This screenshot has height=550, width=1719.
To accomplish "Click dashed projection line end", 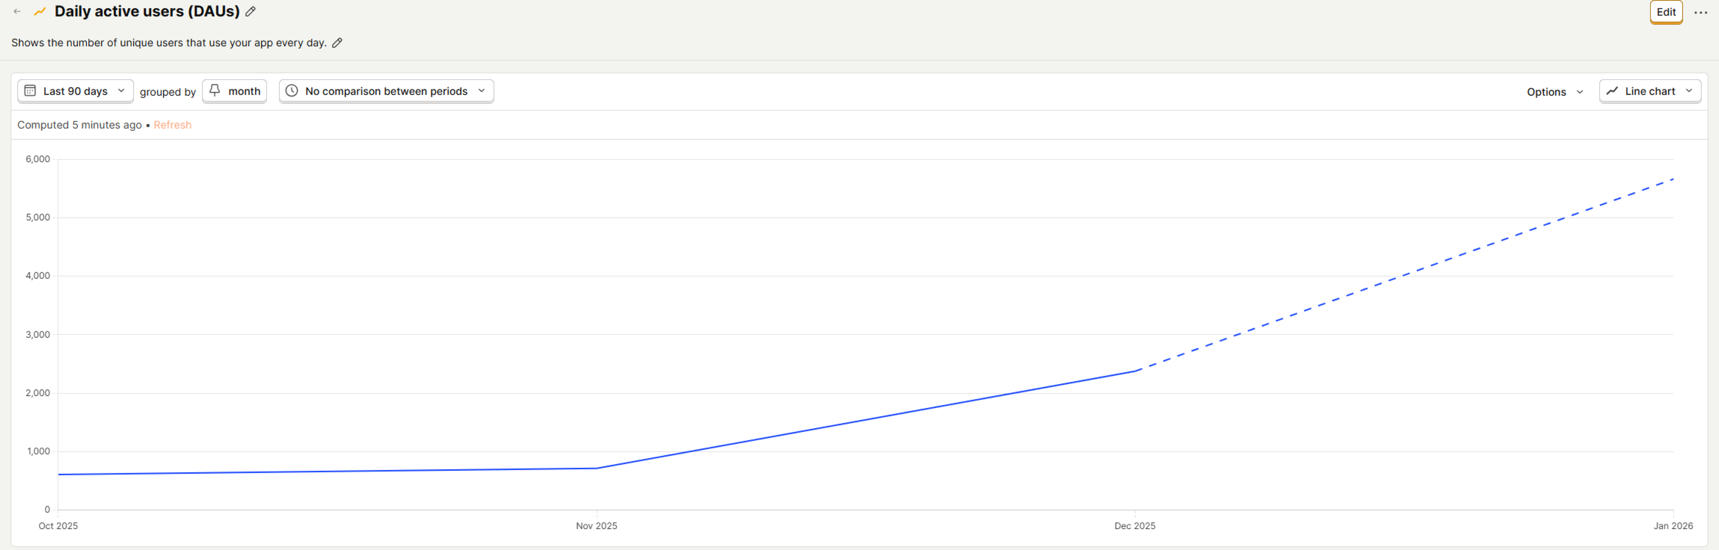I will tap(1672, 179).
